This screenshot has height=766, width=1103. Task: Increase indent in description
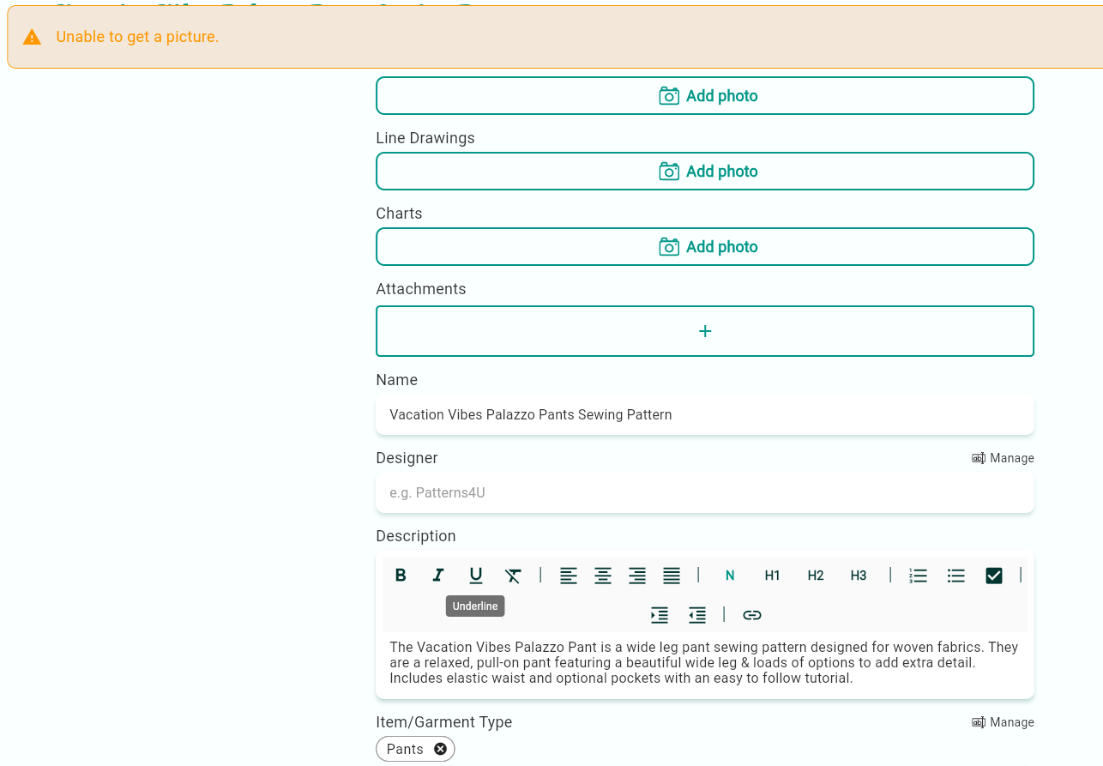tap(660, 615)
